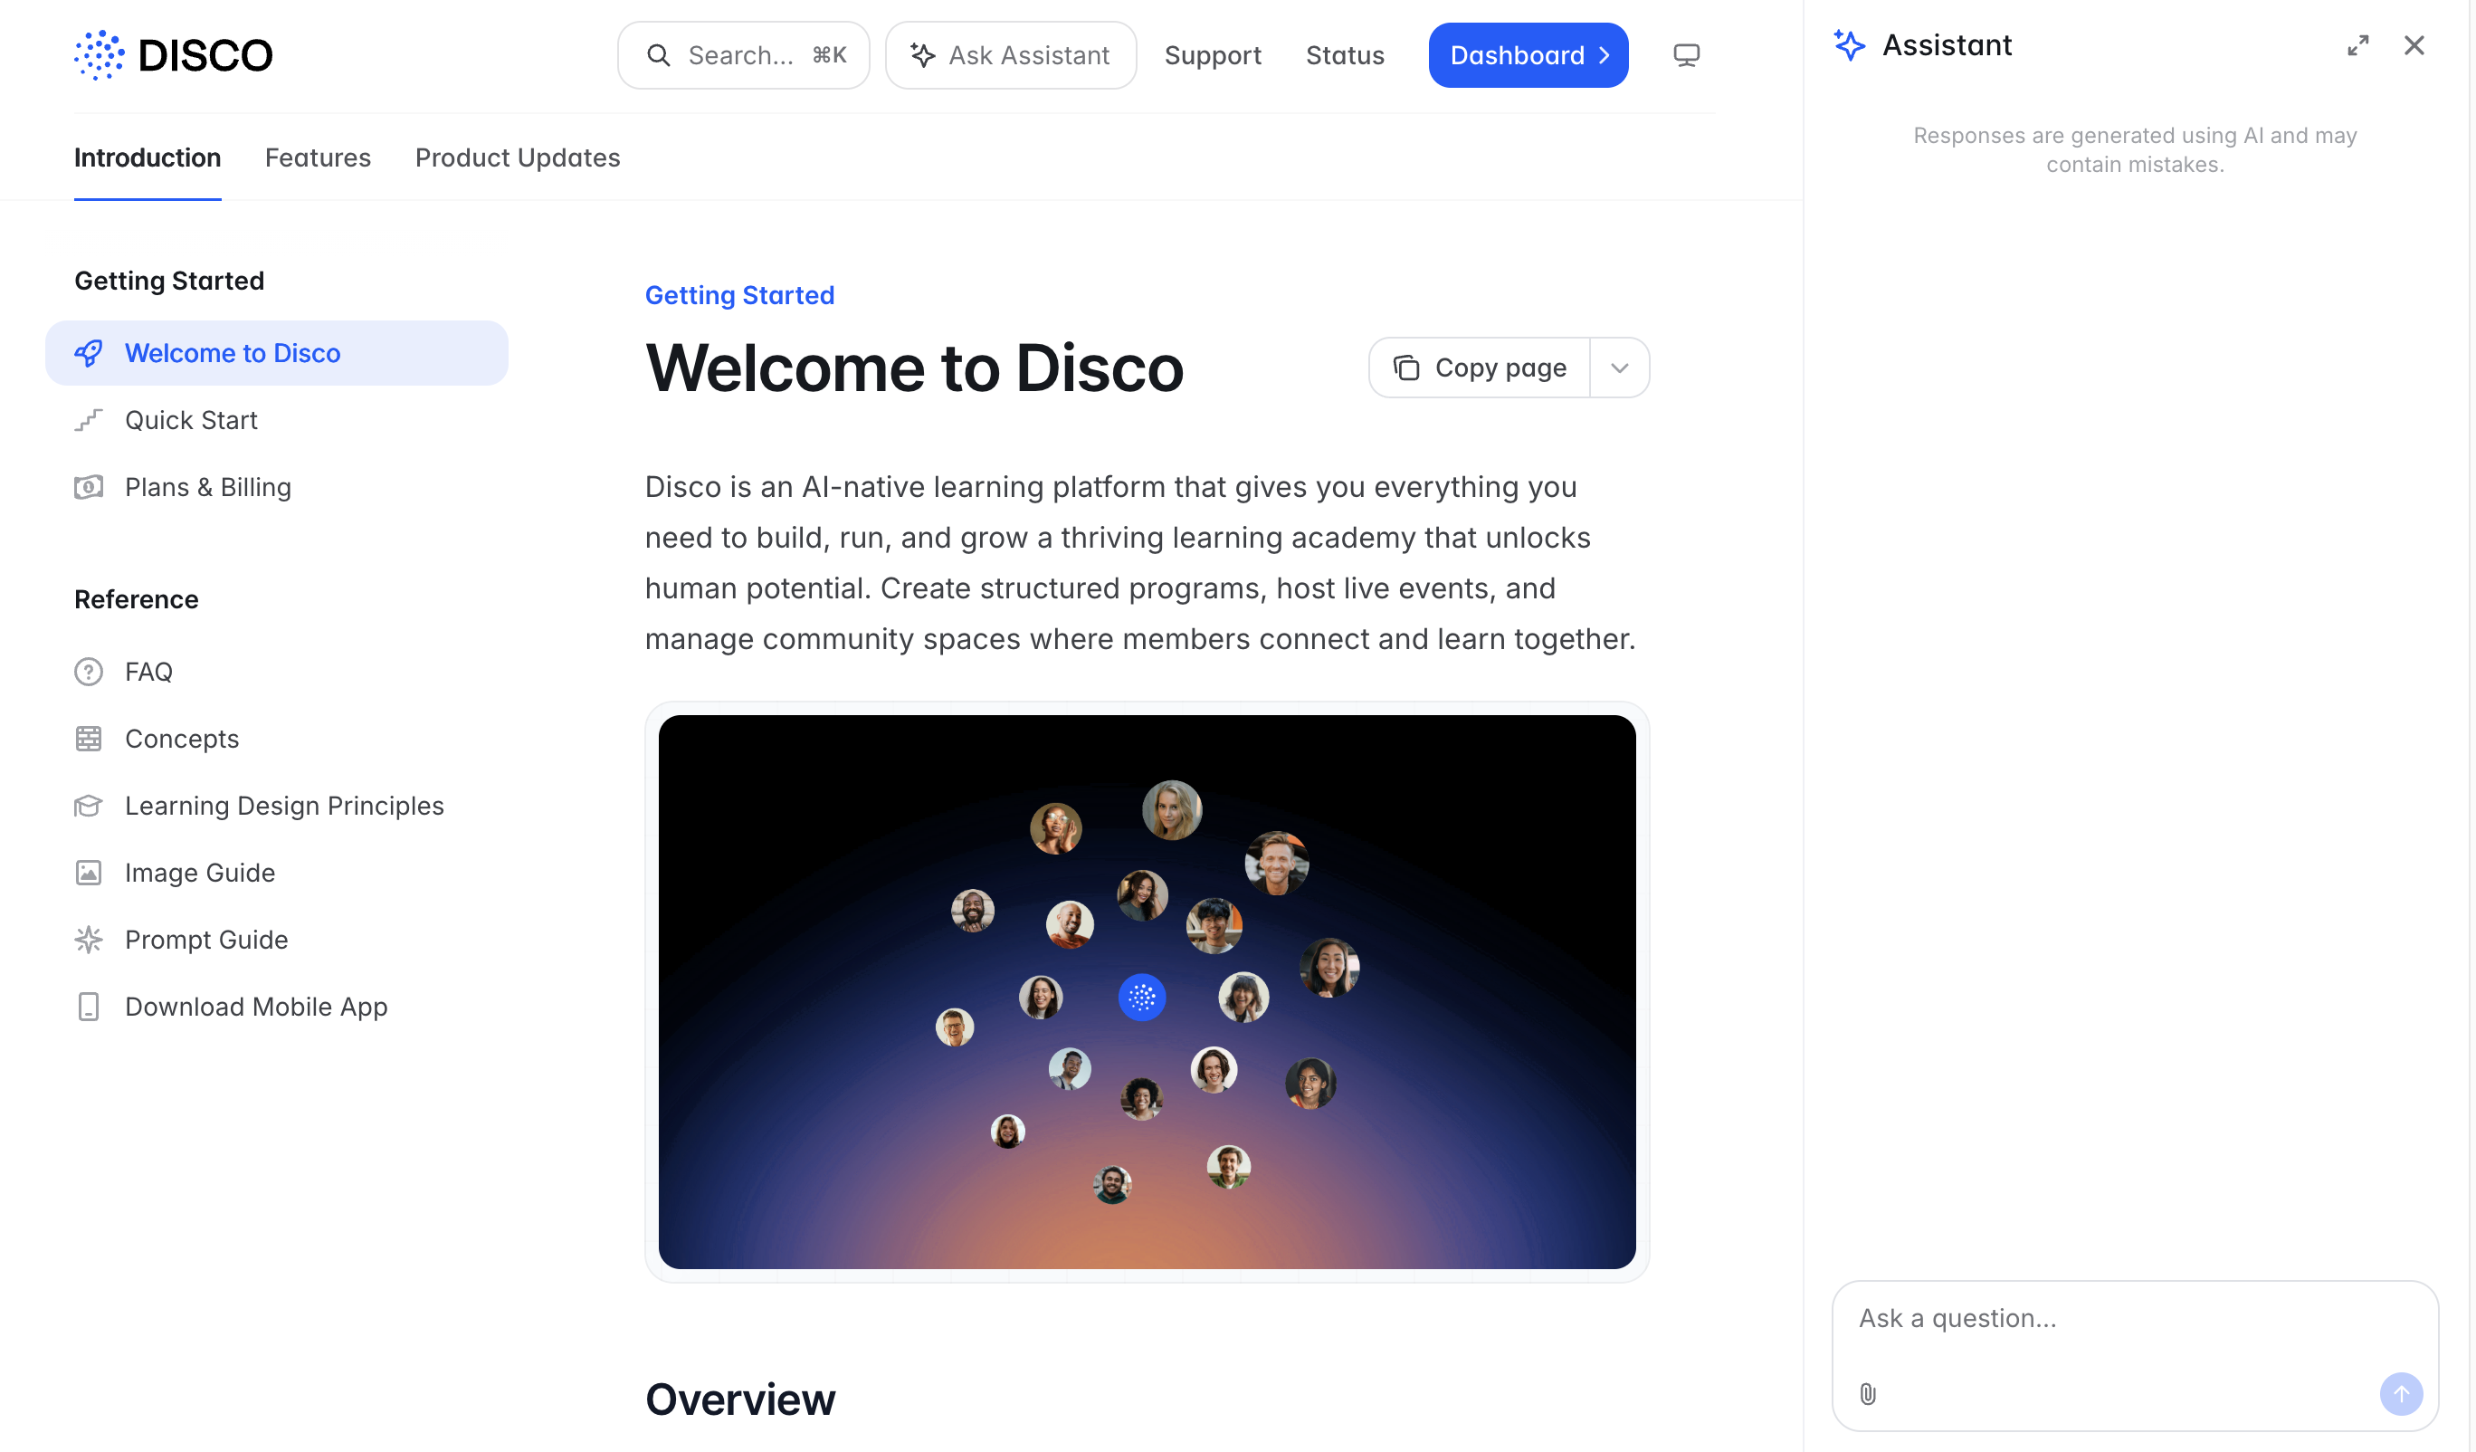Screen dimensions: 2476x1452
Task: Click the Welcome to Disco page title
Action: pyautogui.click(x=914, y=368)
